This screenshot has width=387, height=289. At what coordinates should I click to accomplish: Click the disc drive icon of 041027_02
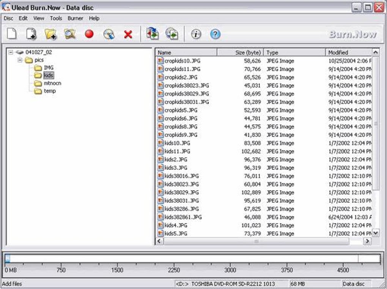tap(19, 52)
